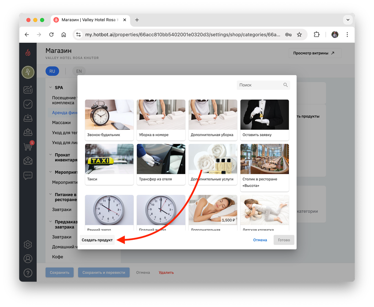Select Уход для лица list item
Viewport: 374px width, 307px height.
click(65, 142)
